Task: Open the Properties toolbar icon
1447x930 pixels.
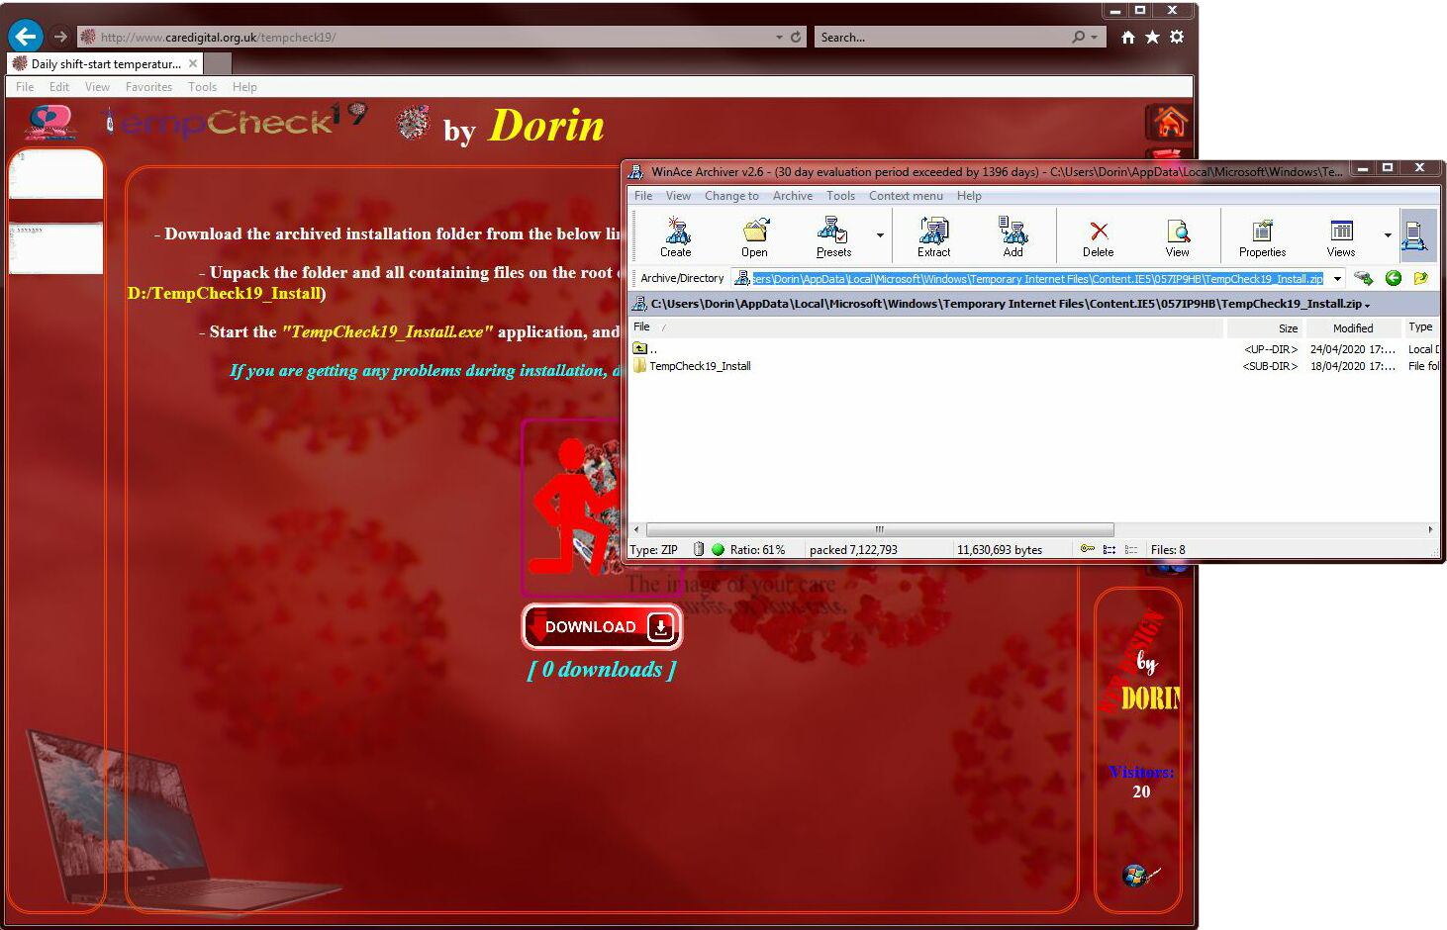Action: coord(1262,236)
